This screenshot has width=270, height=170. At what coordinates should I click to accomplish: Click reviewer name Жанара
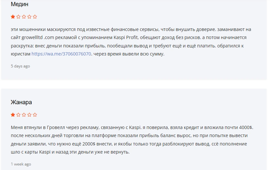pos(21,102)
